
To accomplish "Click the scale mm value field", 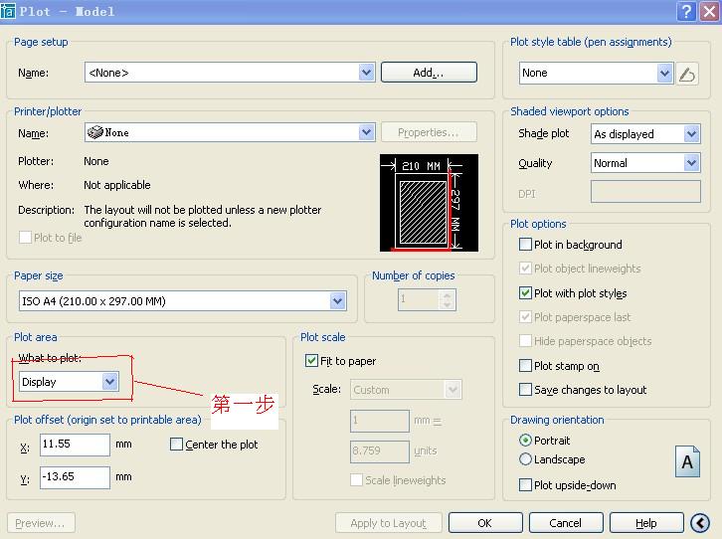I will 380,421.
